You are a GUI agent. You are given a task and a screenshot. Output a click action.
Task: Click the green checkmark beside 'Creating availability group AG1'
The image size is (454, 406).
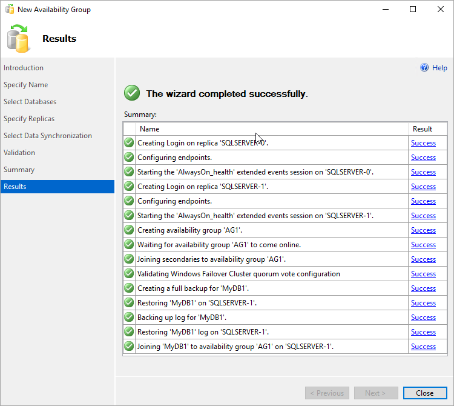(x=129, y=230)
